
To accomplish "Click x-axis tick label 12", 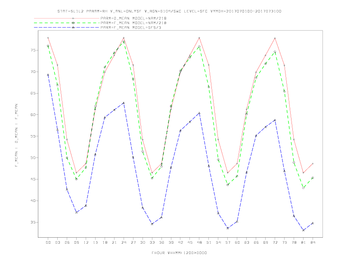I will [x=86, y=242].
